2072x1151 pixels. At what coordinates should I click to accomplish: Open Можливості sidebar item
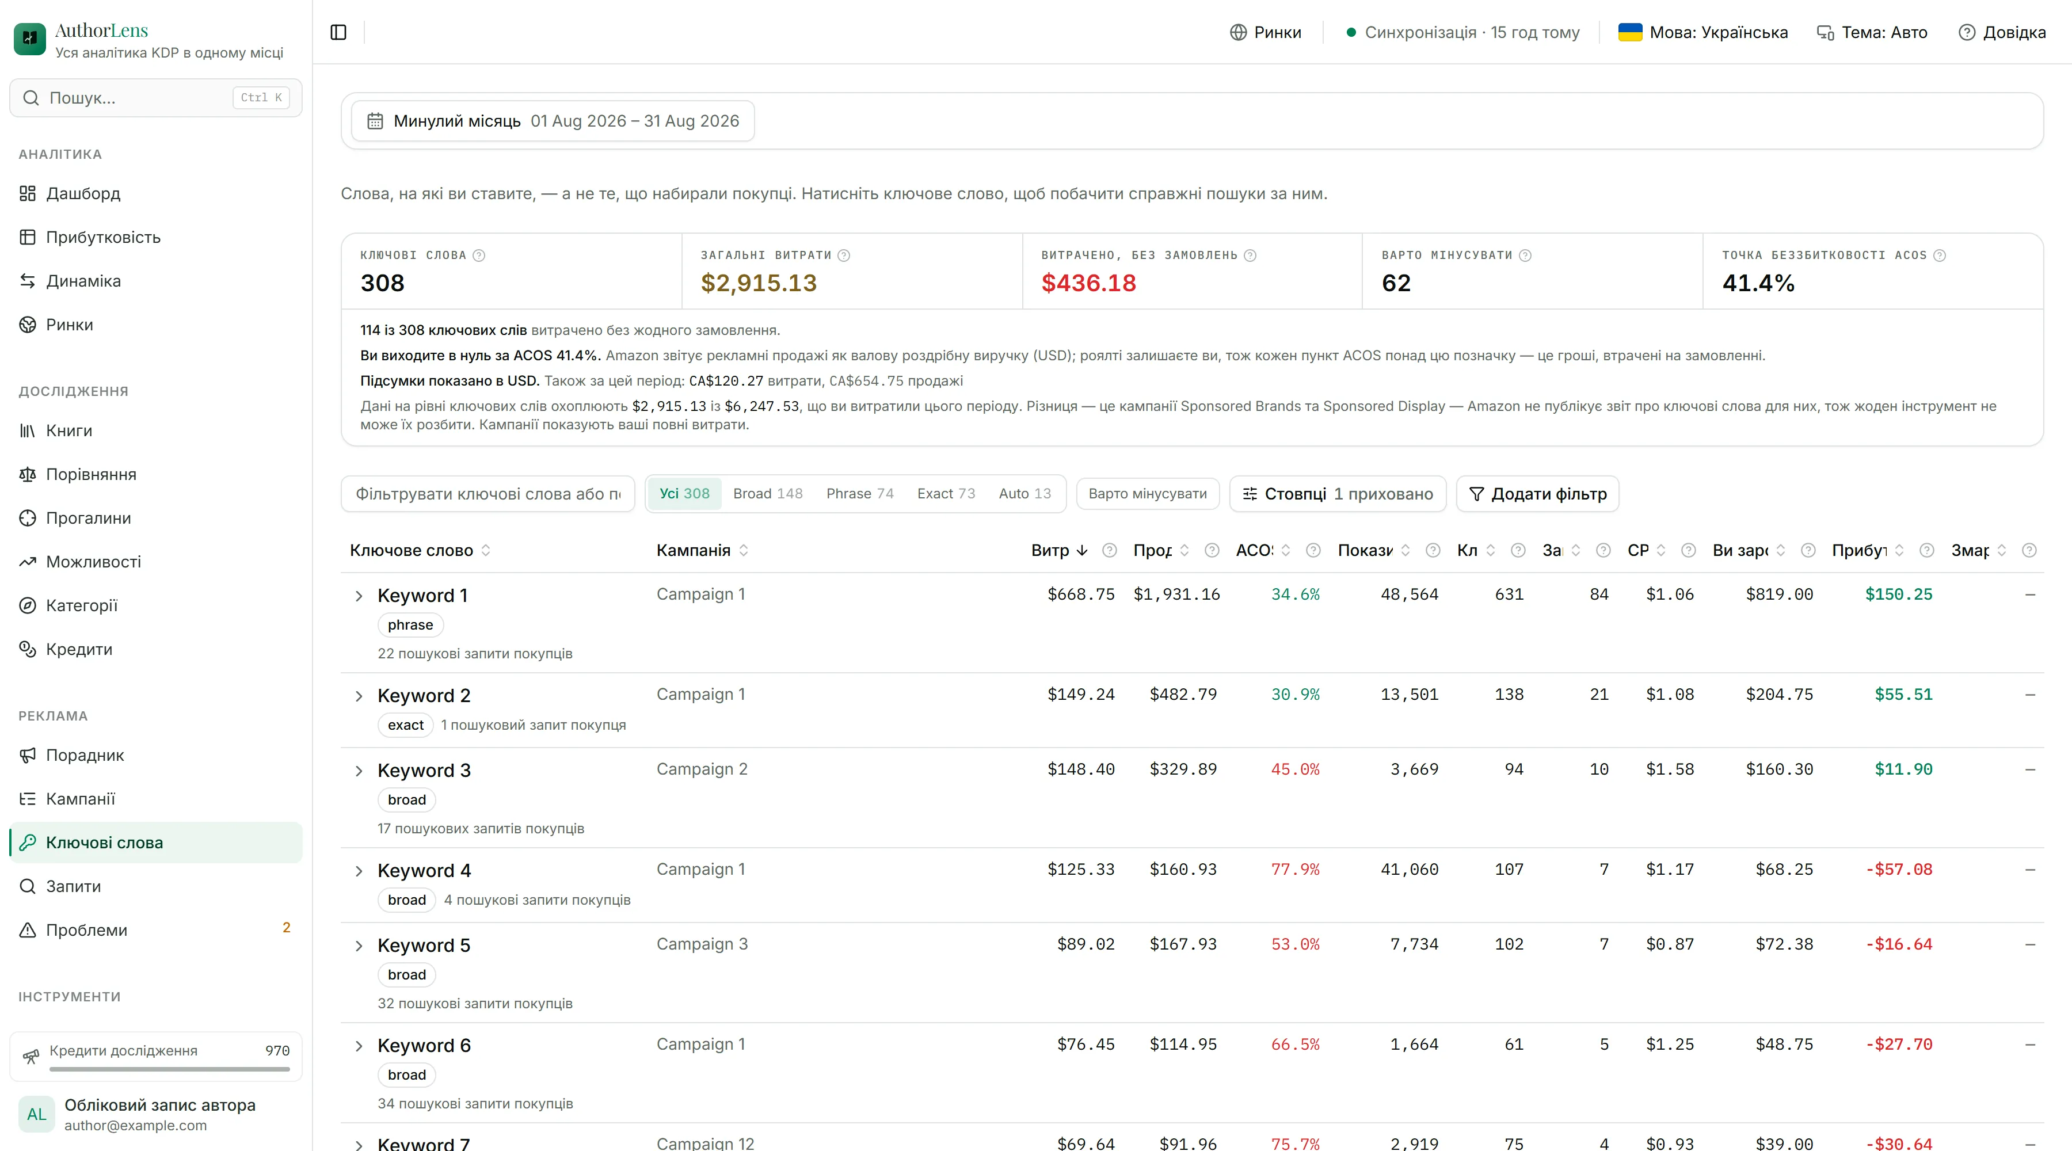point(155,562)
